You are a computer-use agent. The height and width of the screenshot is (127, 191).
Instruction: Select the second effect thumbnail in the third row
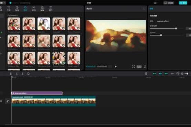tap(29, 58)
